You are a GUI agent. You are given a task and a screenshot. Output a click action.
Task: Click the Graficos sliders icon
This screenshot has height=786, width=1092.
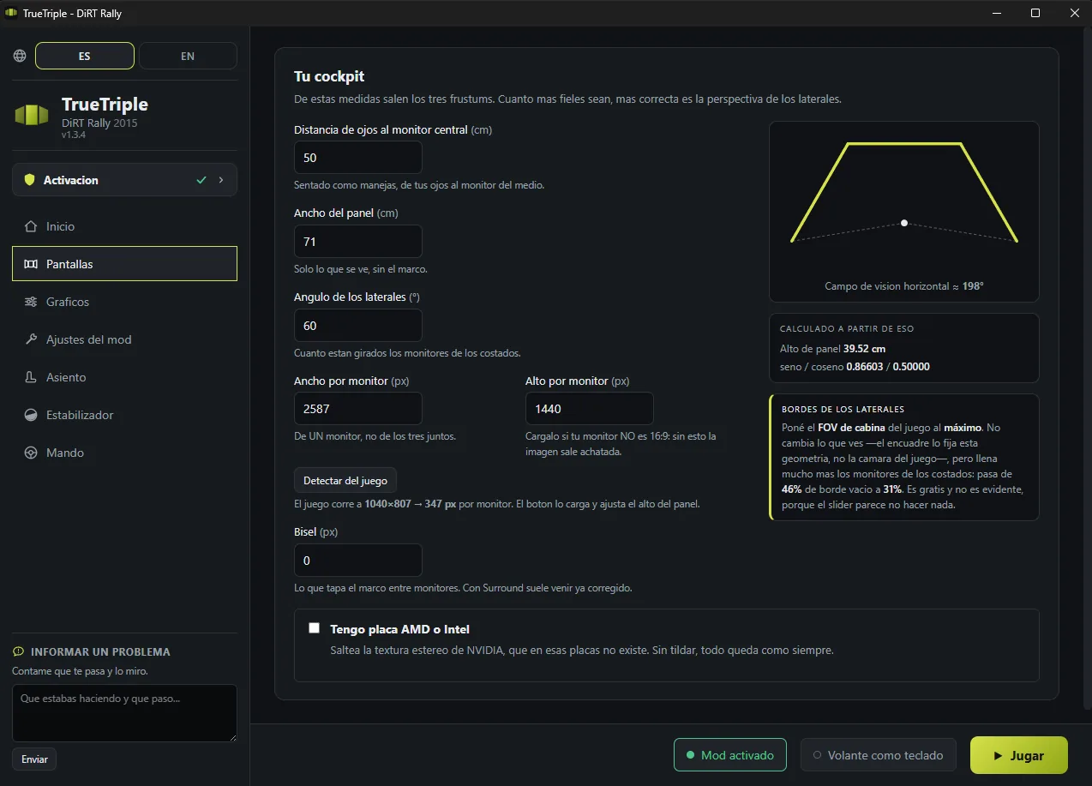31,302
